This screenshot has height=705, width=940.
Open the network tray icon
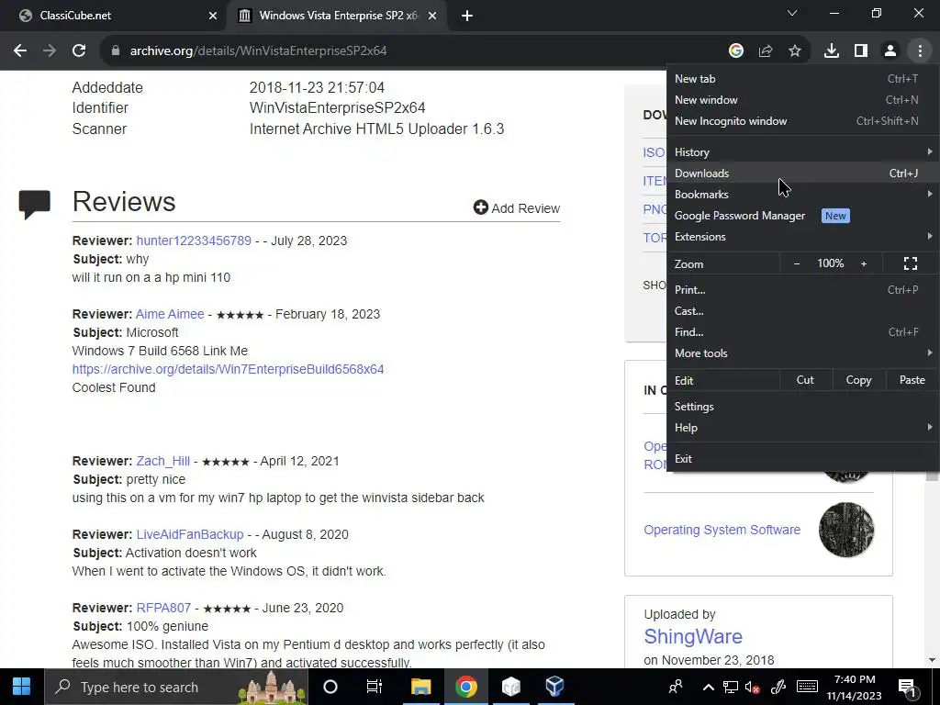pos(730,687)
